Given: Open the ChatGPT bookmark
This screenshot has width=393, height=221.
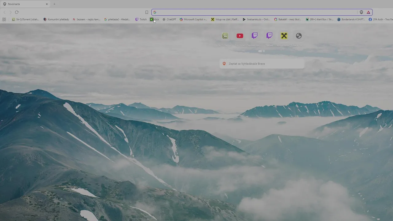Looking at the screenshot, I should [169, 19].
